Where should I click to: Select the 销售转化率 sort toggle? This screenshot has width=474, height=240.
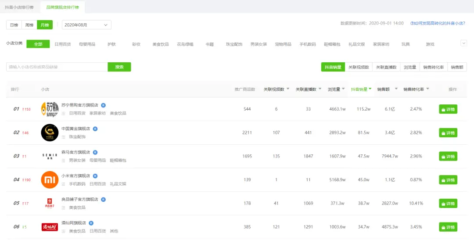433,67
